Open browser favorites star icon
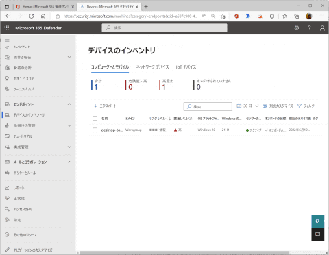This screenshot has width=329, height=255. [284, 16]
